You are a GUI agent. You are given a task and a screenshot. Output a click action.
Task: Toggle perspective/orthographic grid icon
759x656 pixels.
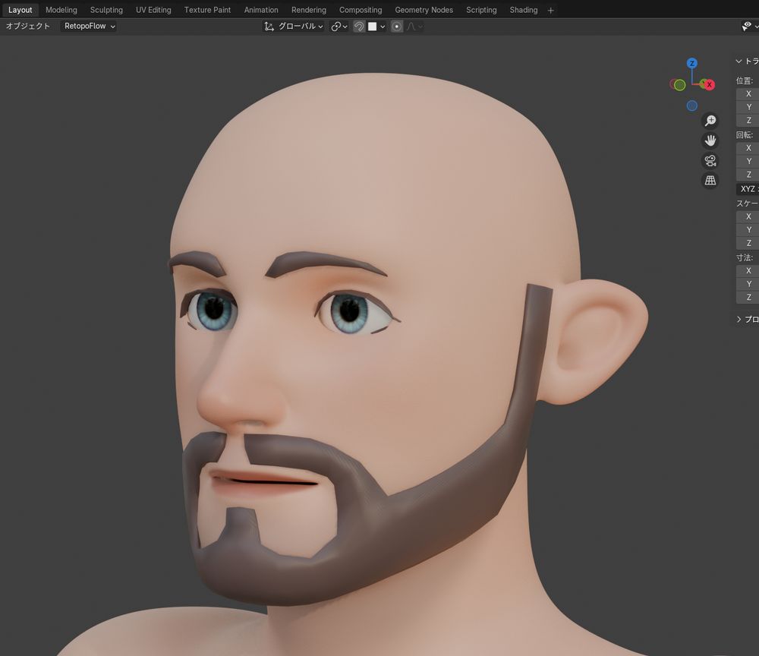click(x=710, y=180)
